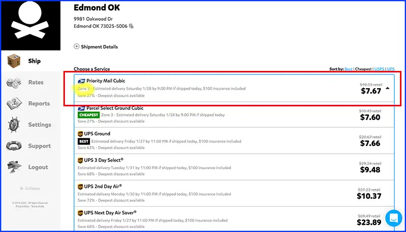Click Edmond OK 73025-5006 address text

coord(100,26)
